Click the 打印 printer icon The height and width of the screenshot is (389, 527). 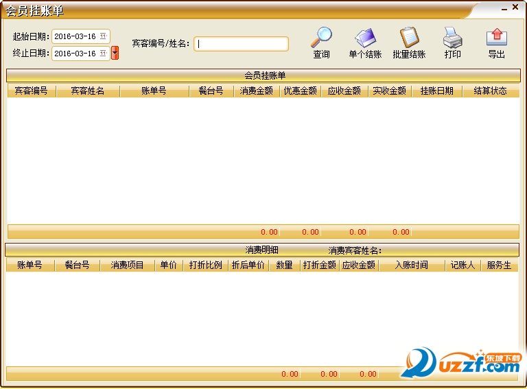(452, 37)
